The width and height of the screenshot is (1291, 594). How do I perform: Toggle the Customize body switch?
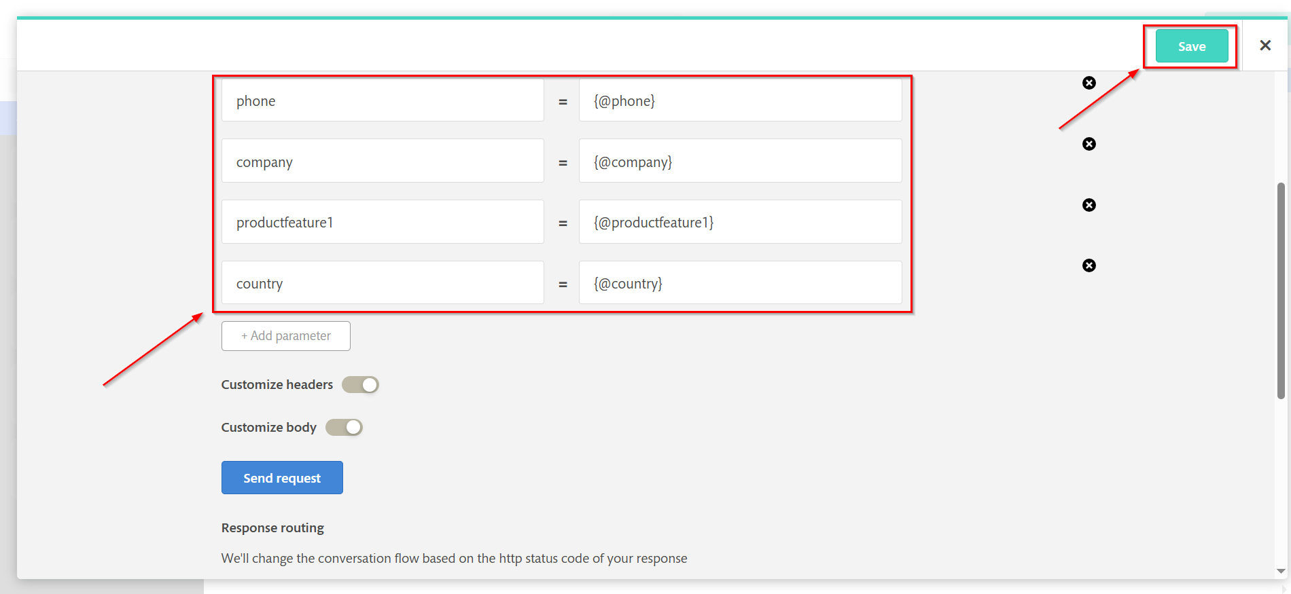point(344,427)
